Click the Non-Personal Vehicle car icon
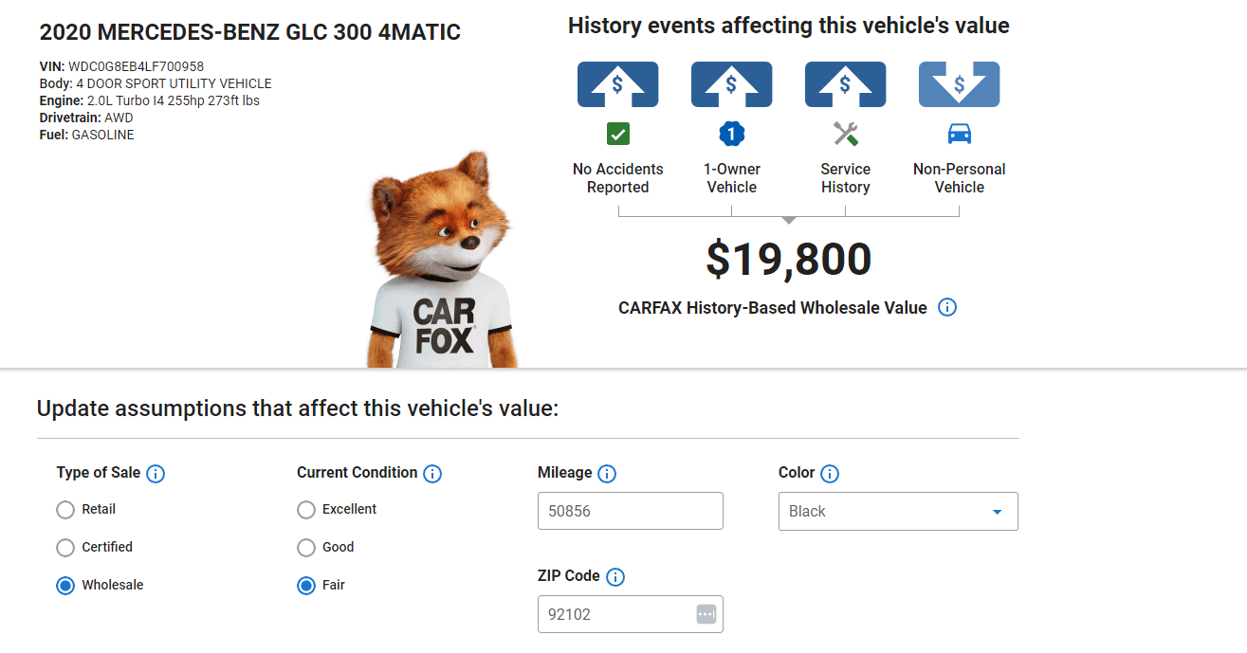The height and width of the screenshot is (653, 1247). [x=959, y=134]
